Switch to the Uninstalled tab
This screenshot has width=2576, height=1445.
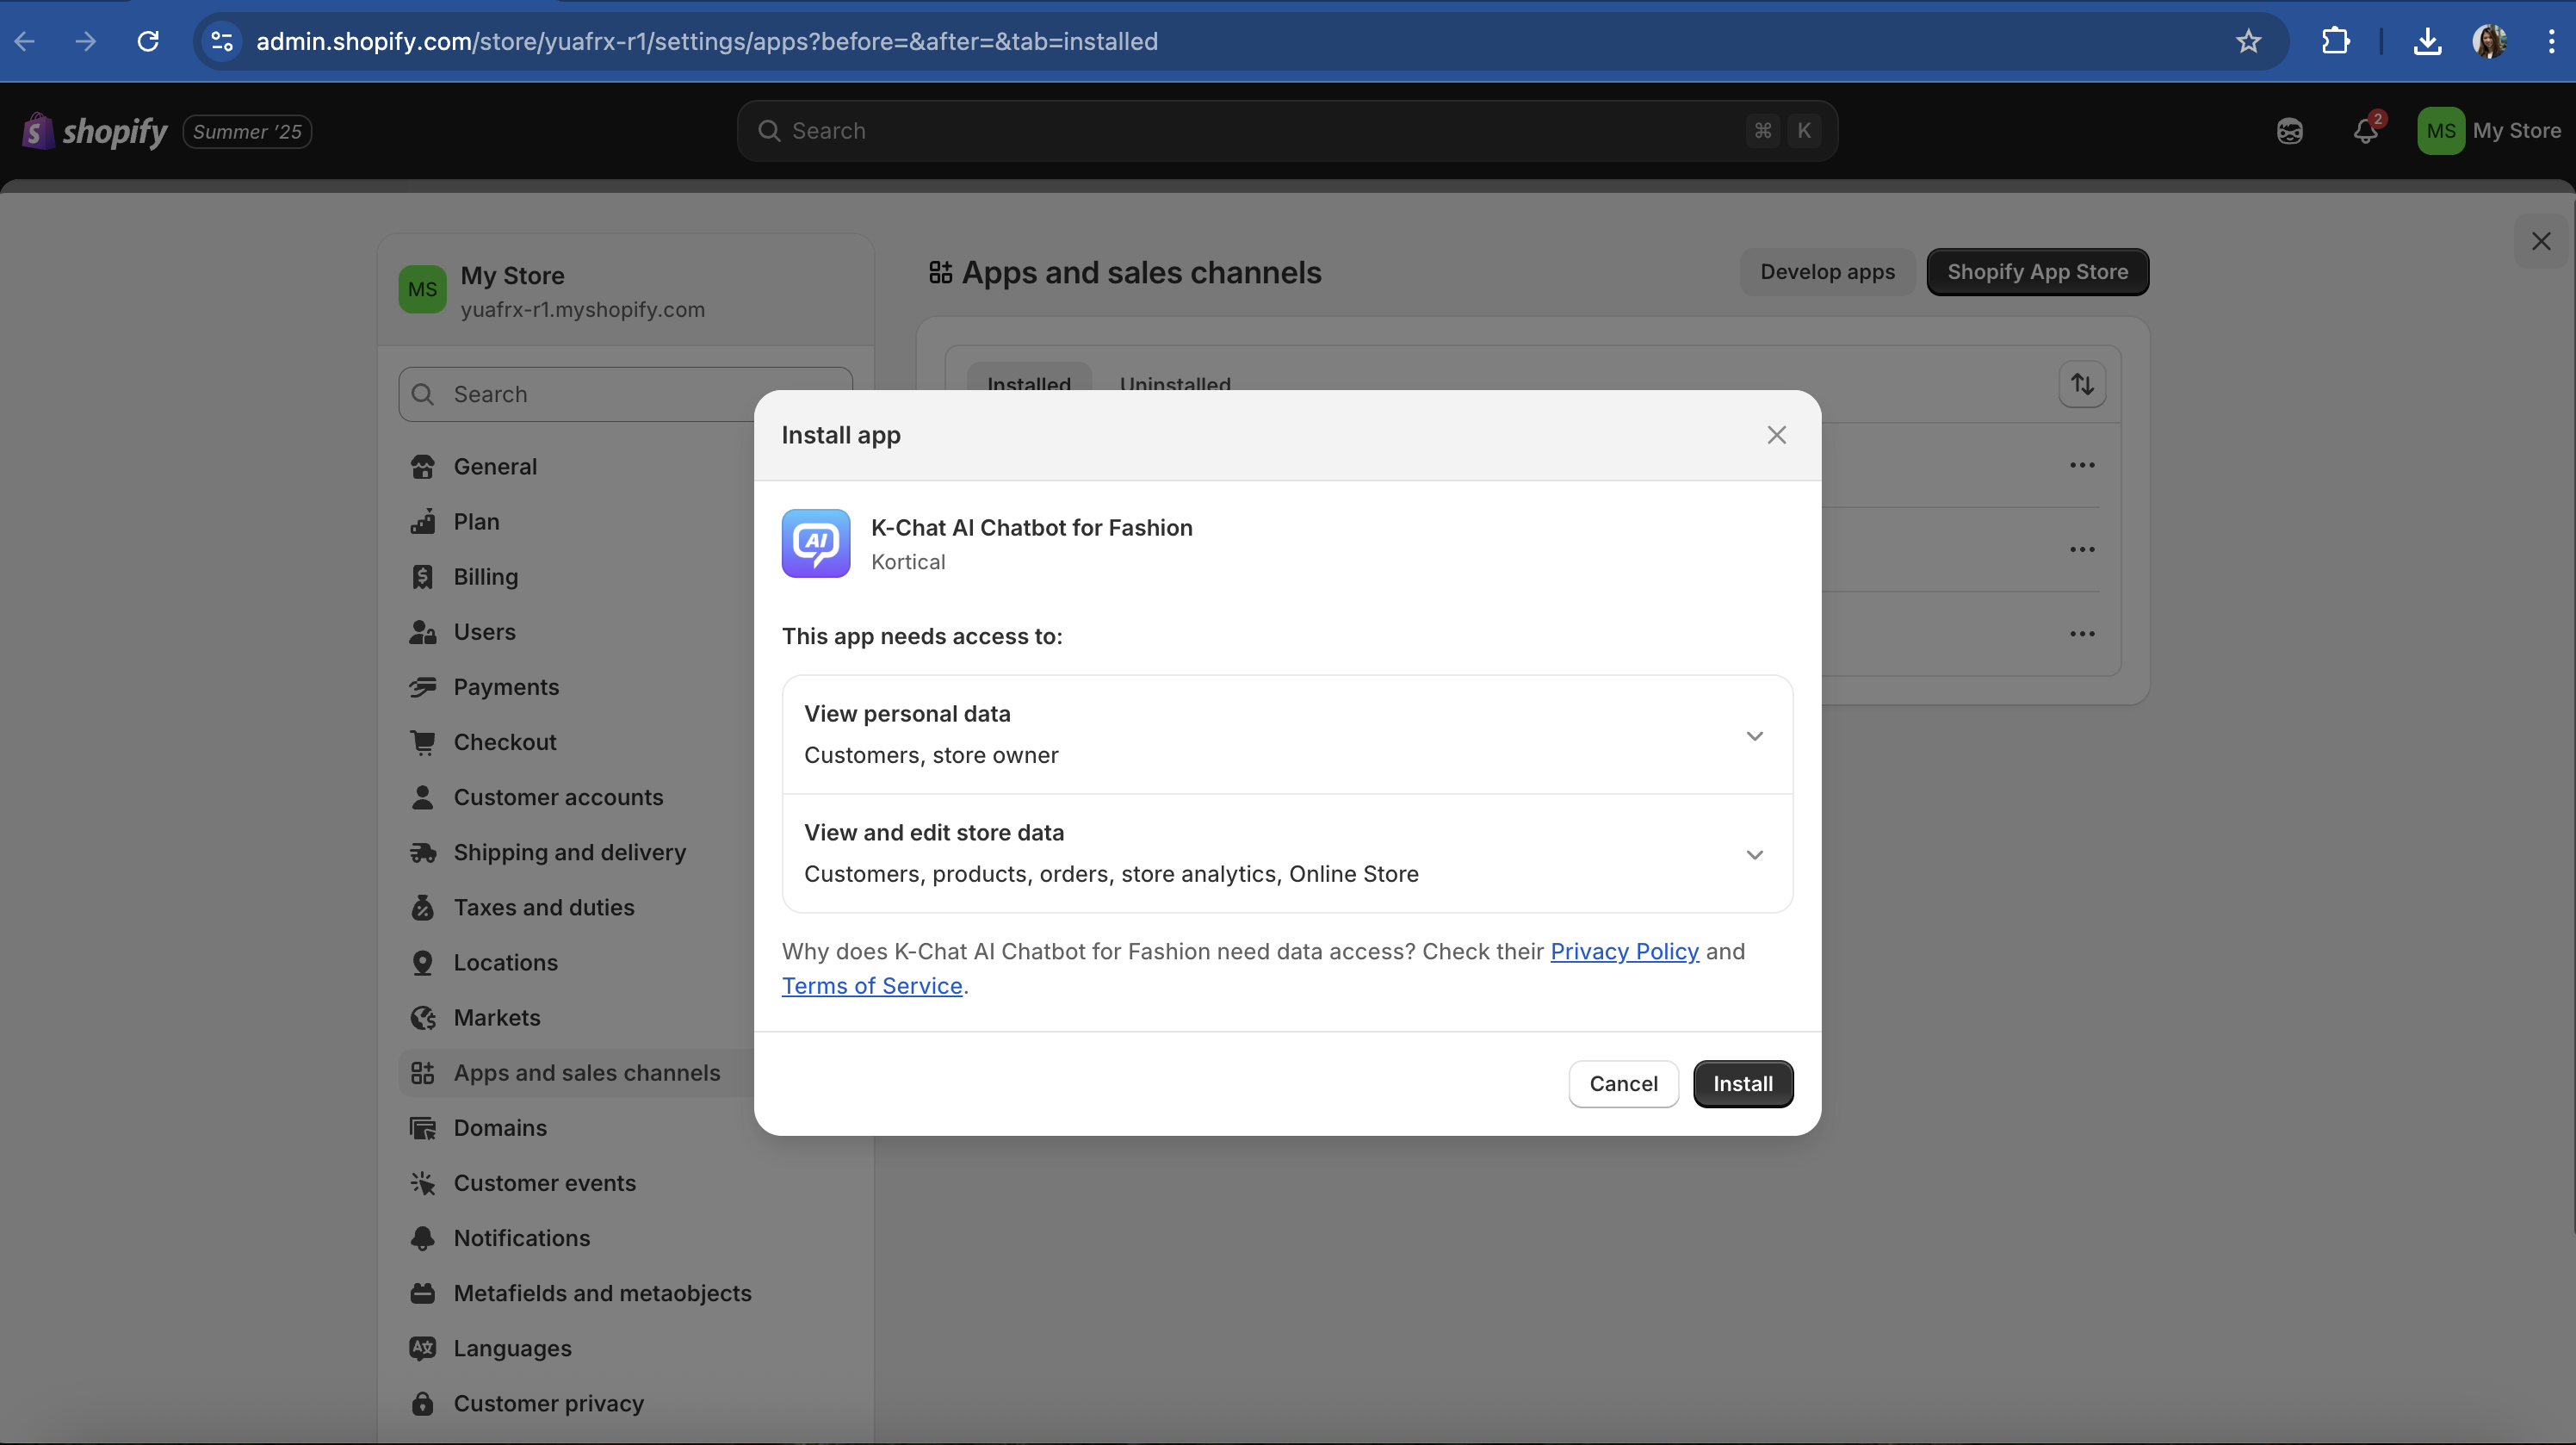point(1174,383)
